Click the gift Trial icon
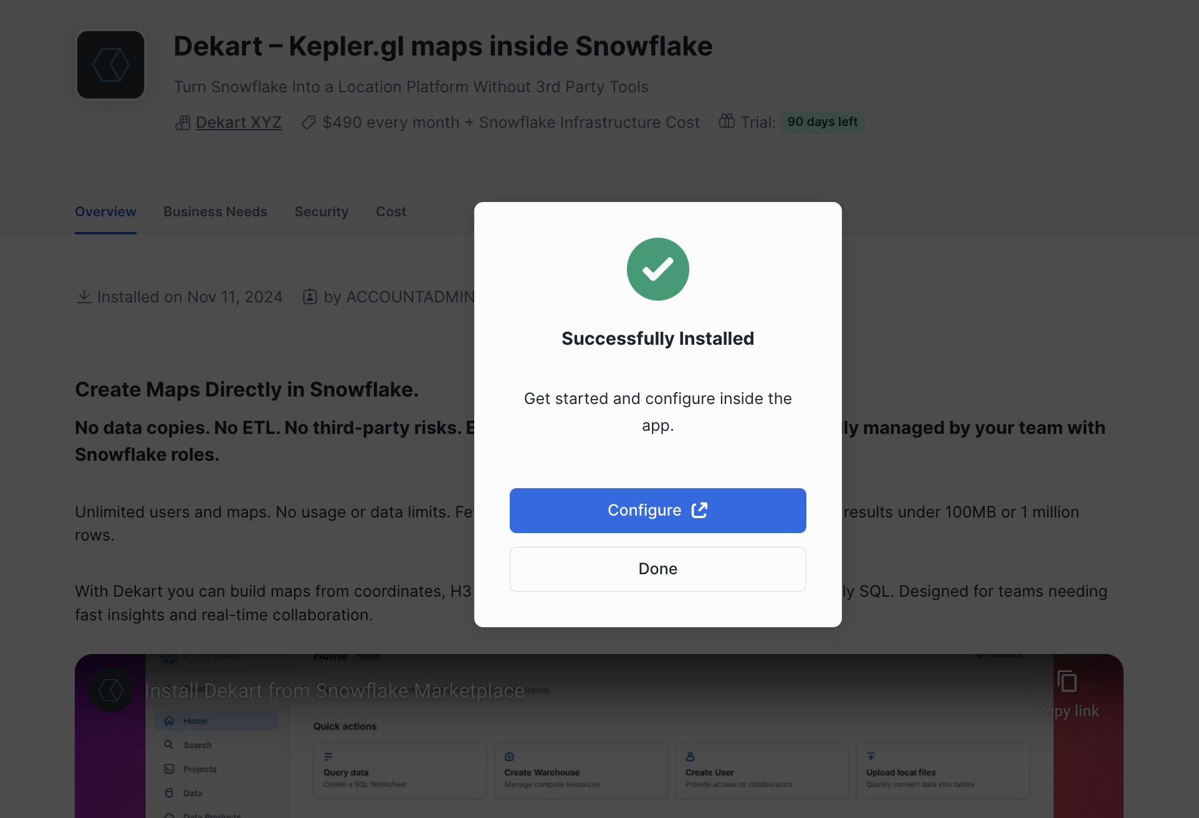Image resolution: width=1199 pixels, height=818 pixels. (727, 122)
